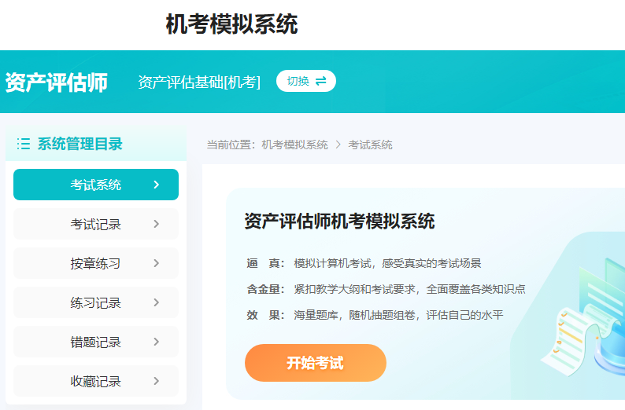The image size is (625, 410).
Task: Click the 资产评估基础[机考] subject label
Action: pos(198,82)
